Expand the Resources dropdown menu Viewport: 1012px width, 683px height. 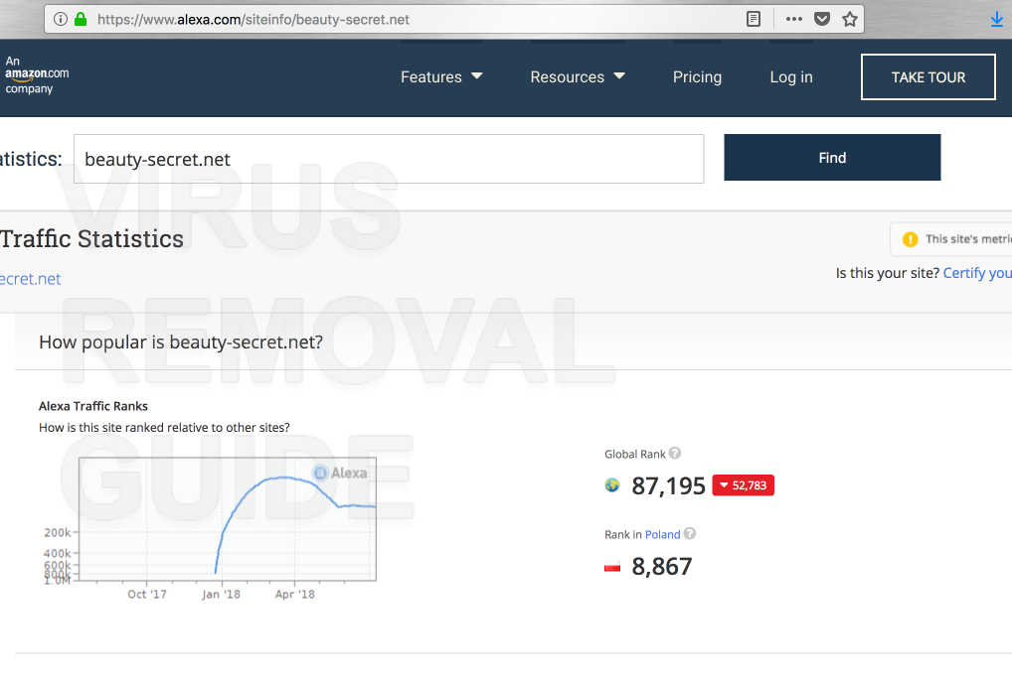point(578,77)
